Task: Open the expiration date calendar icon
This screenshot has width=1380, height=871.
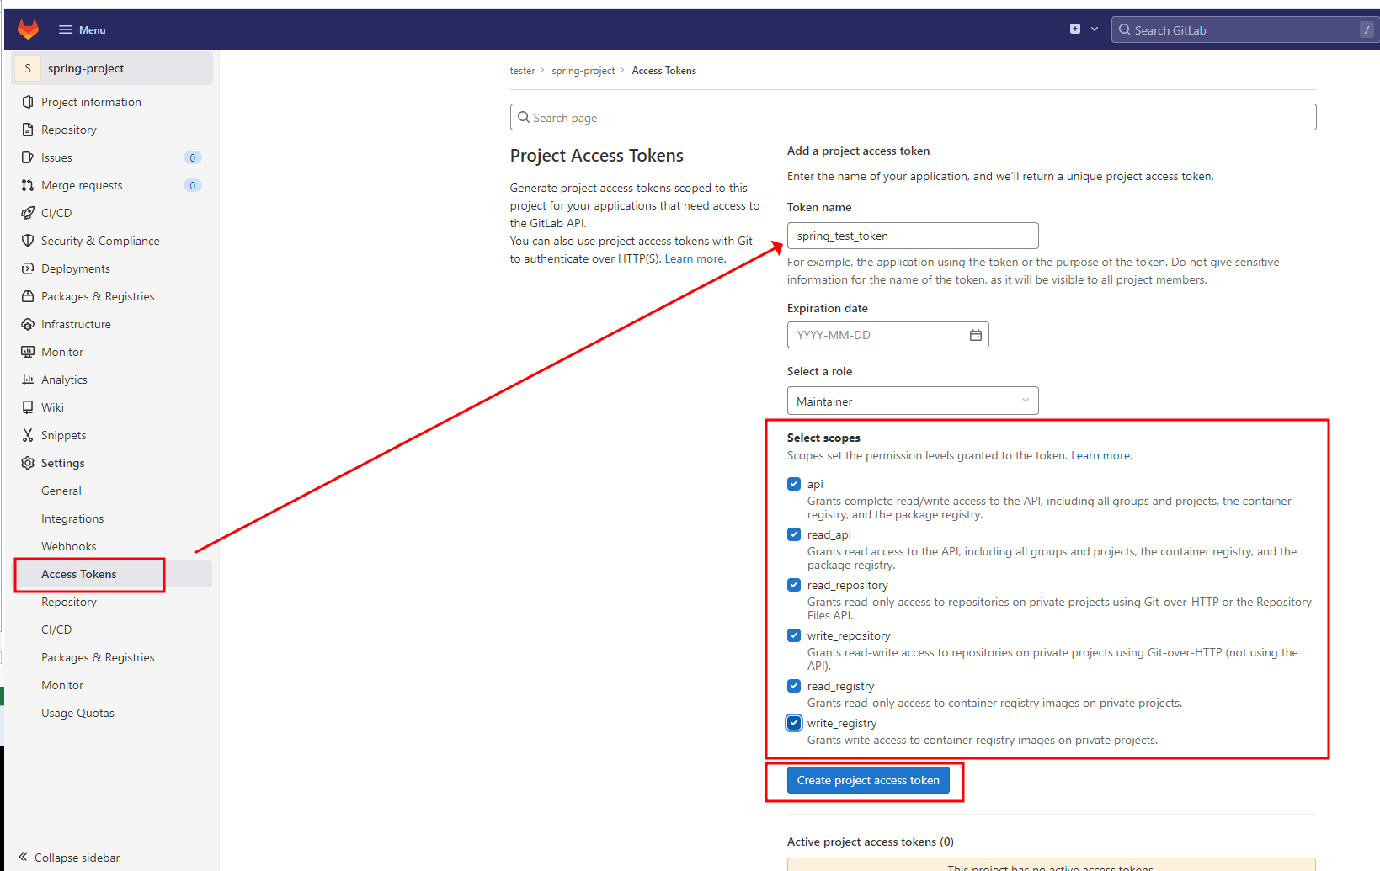Action: (x=975, y=335)
